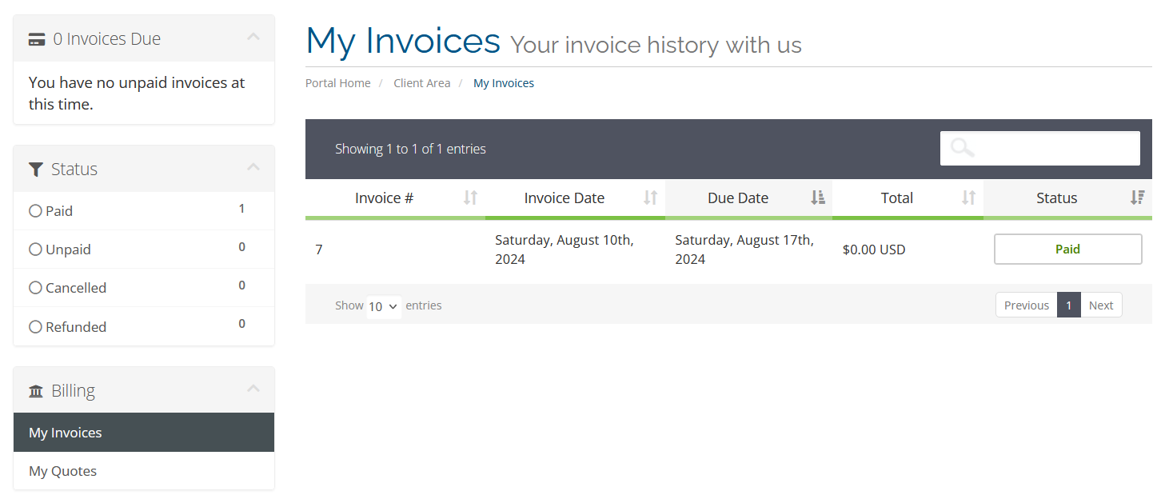Click the credit card icon beside Invoices Due
Image resolution: width=1161 pixels, height=503 pixels.
click(37, 39)
